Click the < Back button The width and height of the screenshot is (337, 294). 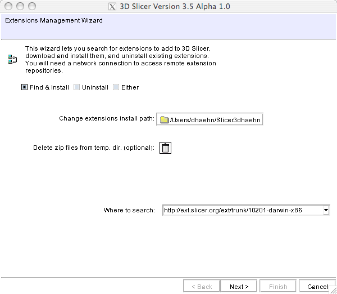[202, 286]
